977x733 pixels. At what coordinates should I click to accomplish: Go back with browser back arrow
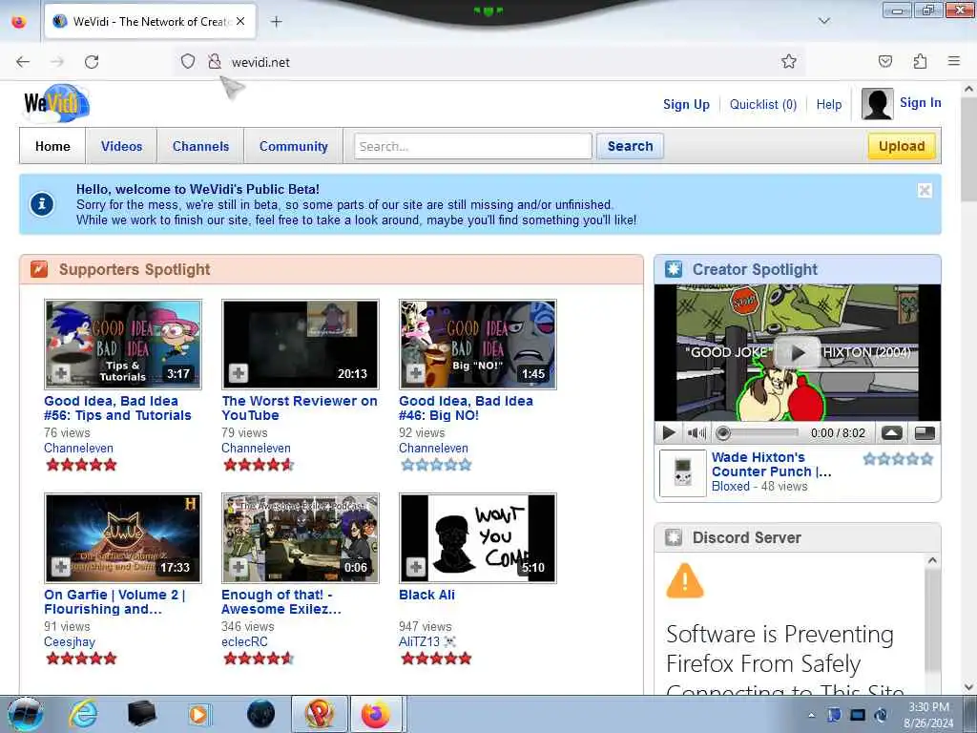click(x=23, y=62)
